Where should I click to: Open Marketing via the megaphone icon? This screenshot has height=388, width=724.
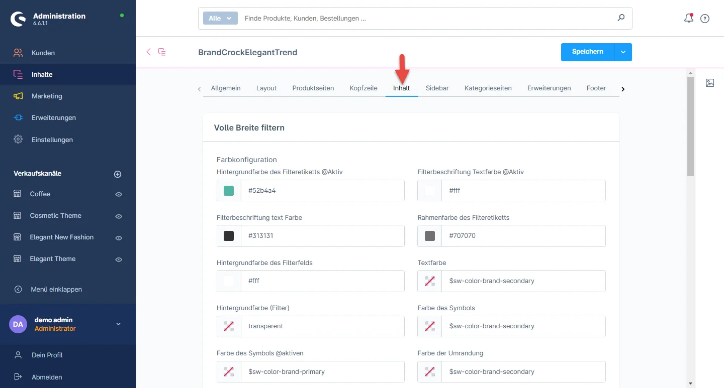(x=18, y=96)
